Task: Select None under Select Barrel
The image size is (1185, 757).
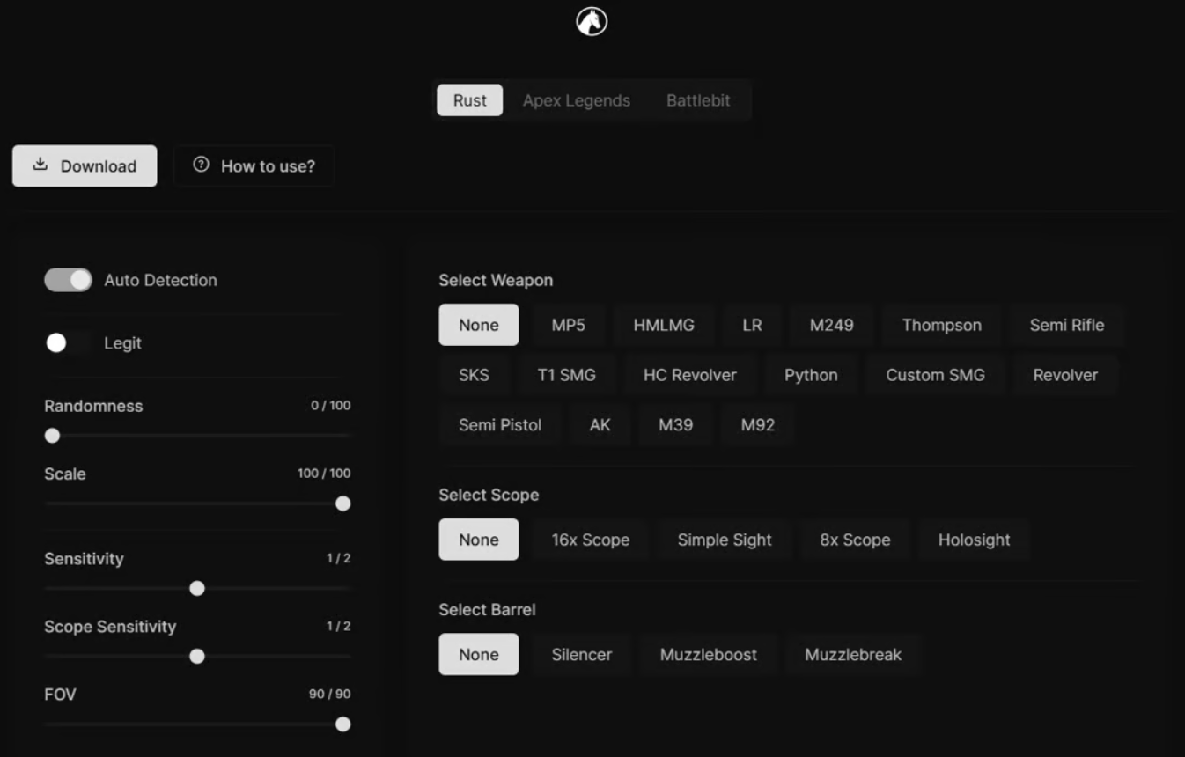Action: click(x=479, y=654)
